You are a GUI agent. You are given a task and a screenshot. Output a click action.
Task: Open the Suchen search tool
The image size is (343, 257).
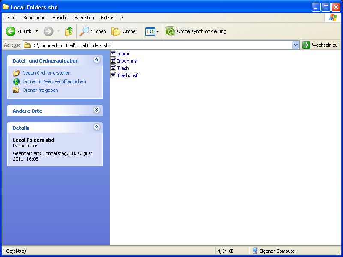click(93, 31)
